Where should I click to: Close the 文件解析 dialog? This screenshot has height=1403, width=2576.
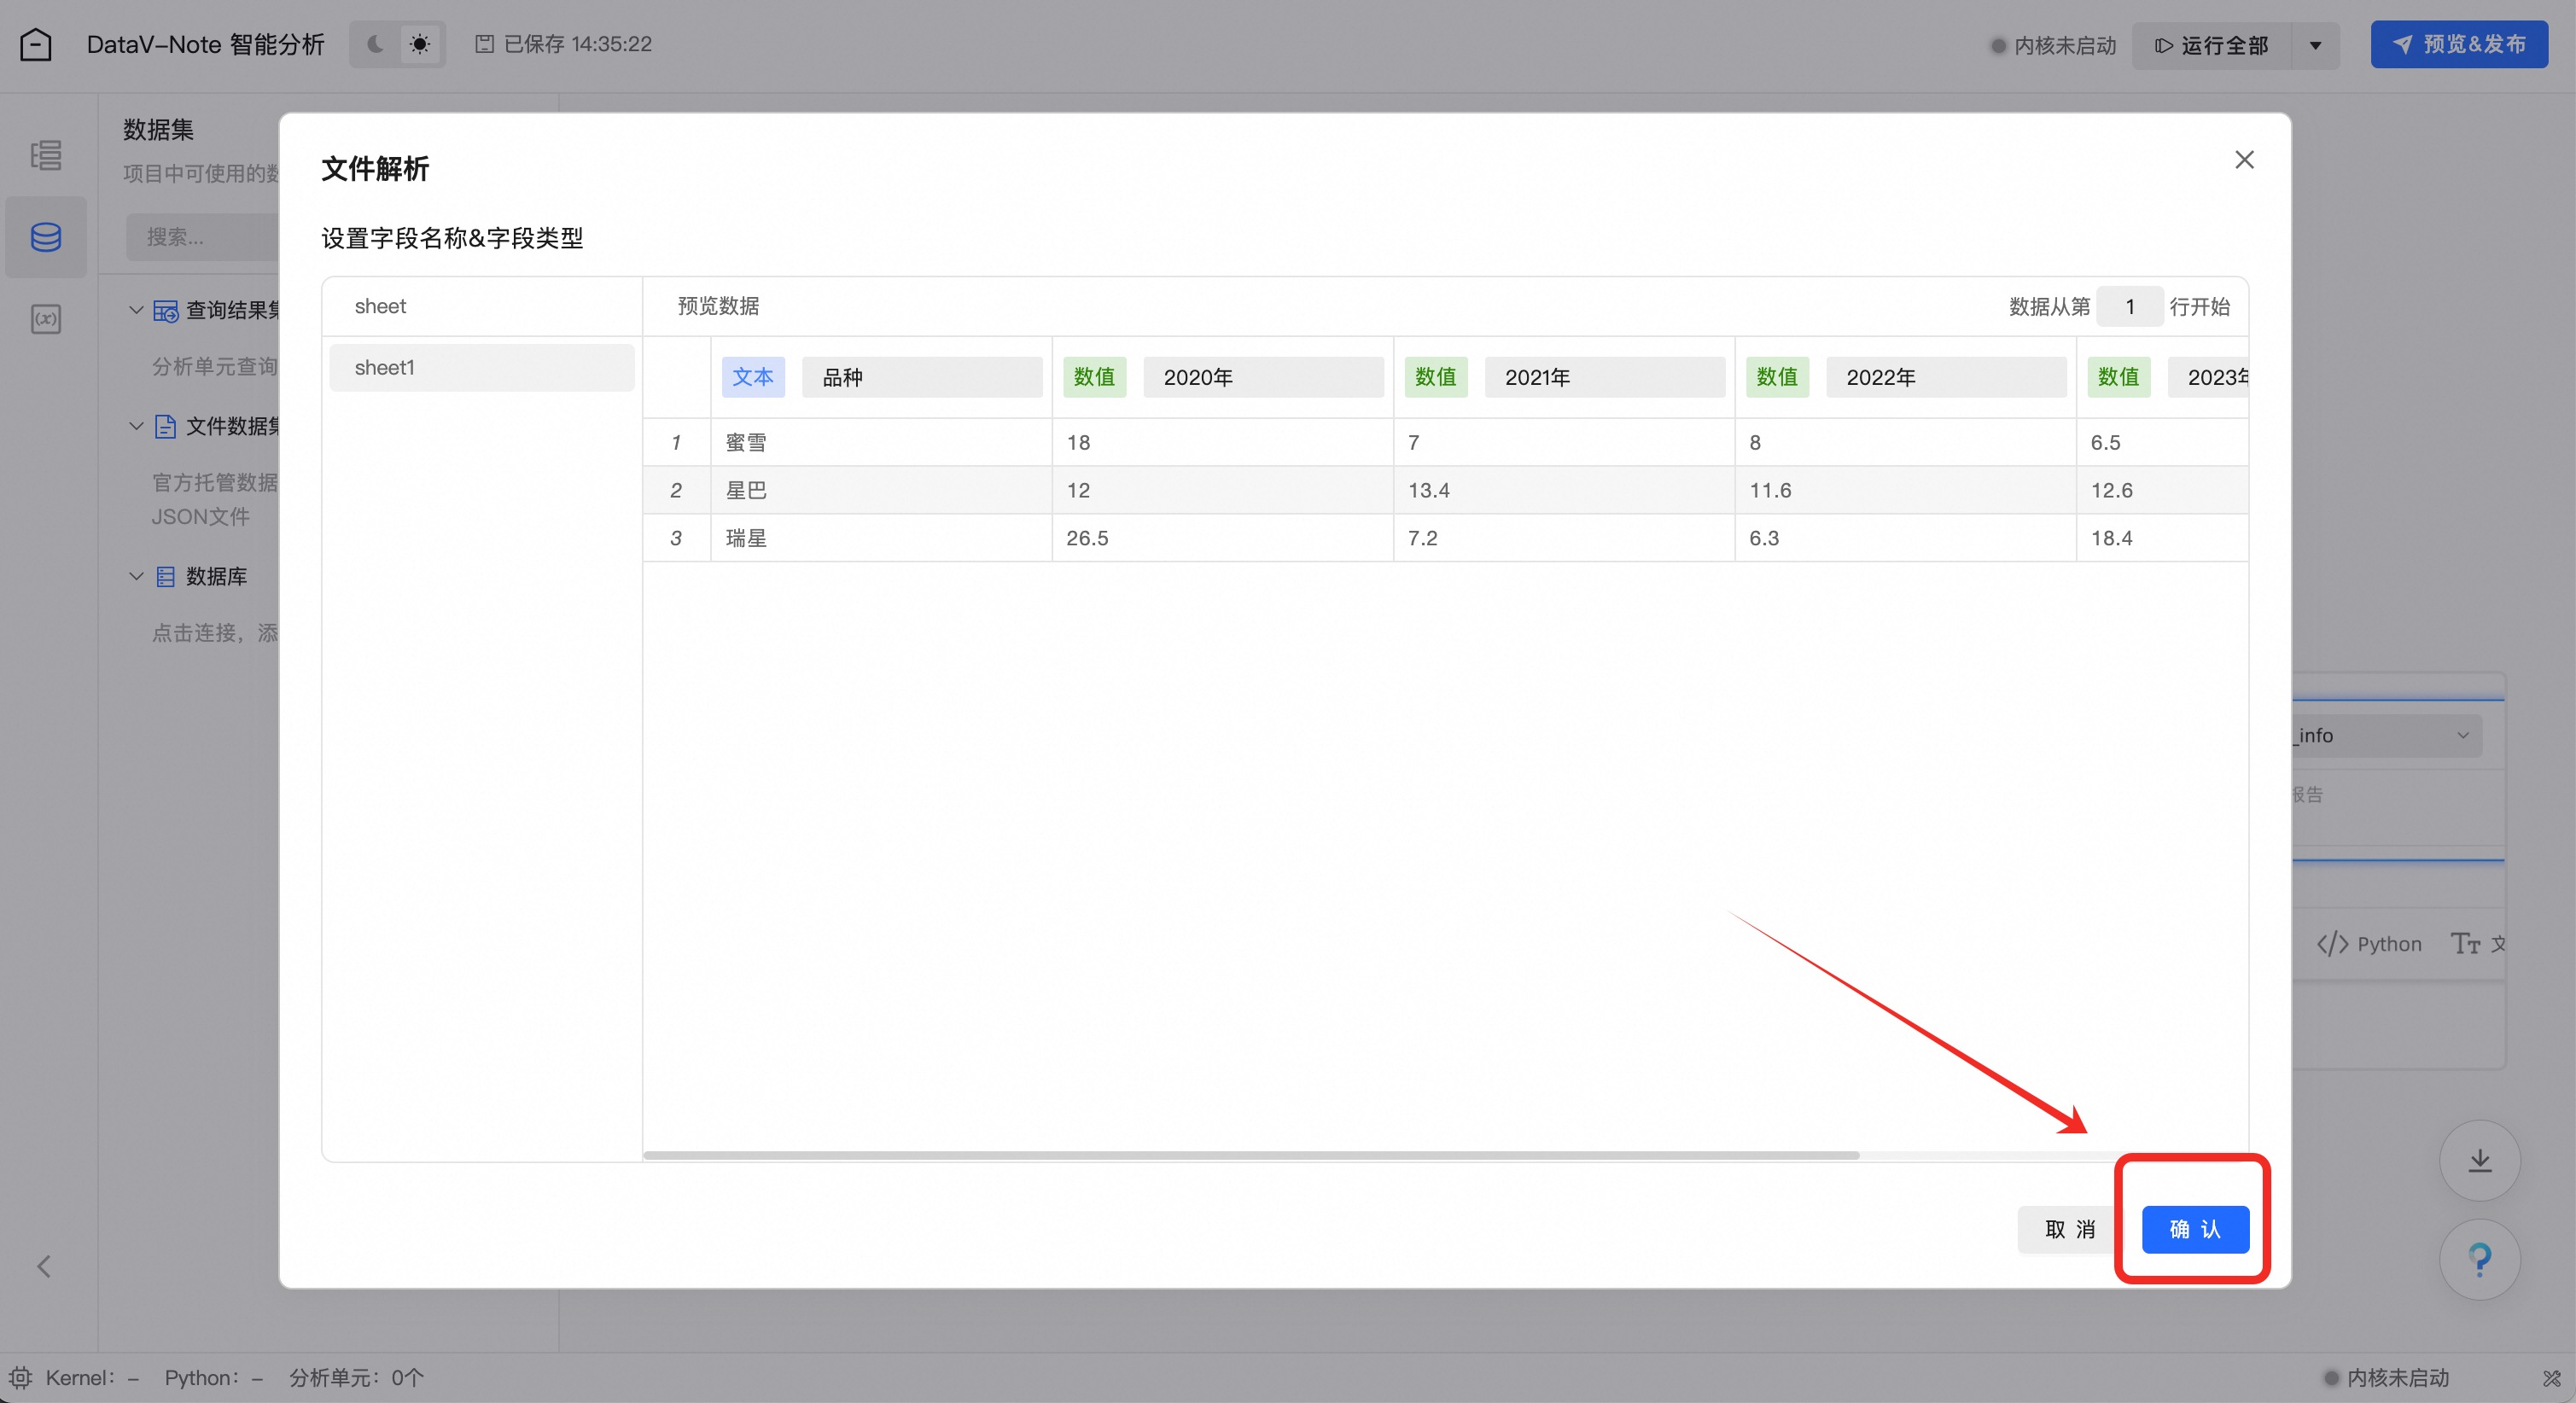[x=2244, y=160]
